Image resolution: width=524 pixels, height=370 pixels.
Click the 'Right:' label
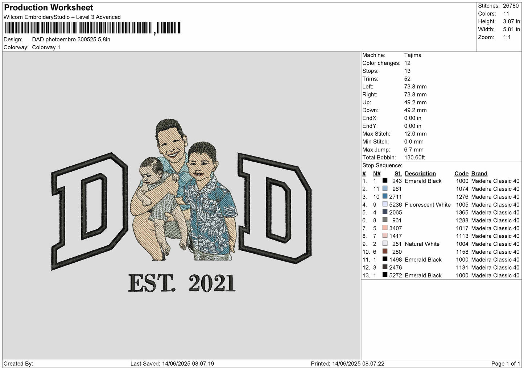pos(370,95)
